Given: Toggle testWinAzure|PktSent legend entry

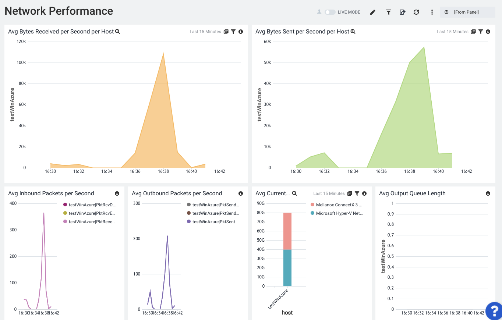Looking at the screenshot, I should pyautogui.click(x=211, y=222).
